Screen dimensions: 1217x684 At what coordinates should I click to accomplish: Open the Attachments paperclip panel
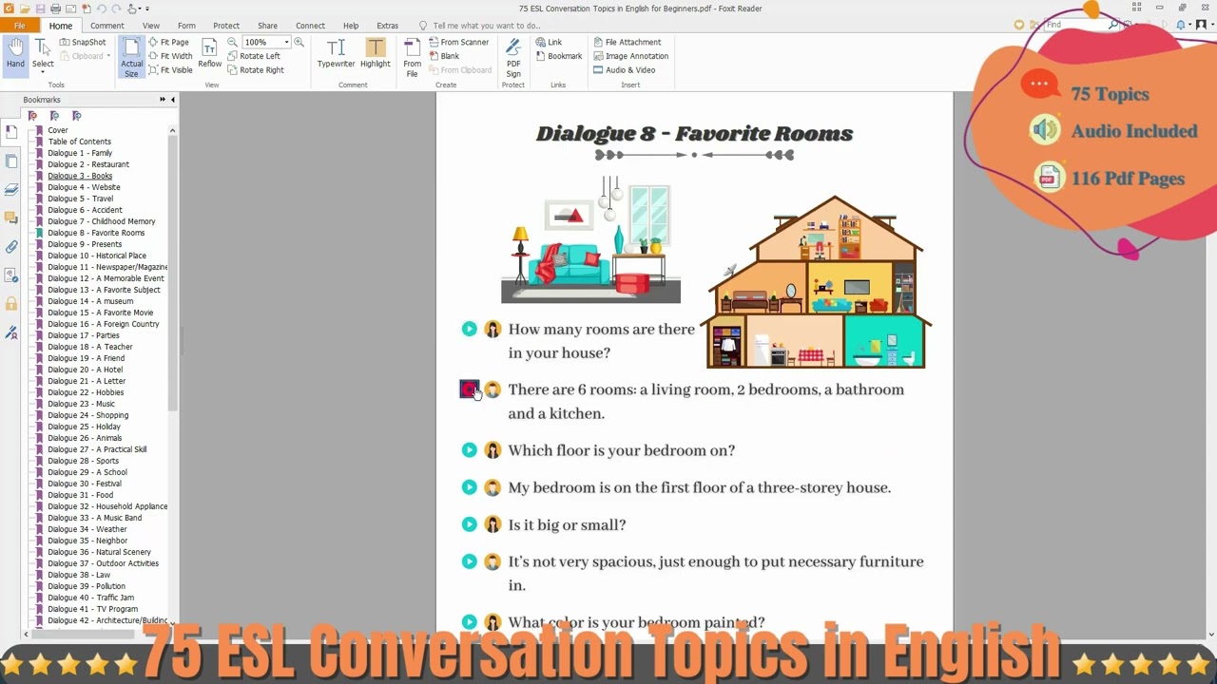click(11, 247)
